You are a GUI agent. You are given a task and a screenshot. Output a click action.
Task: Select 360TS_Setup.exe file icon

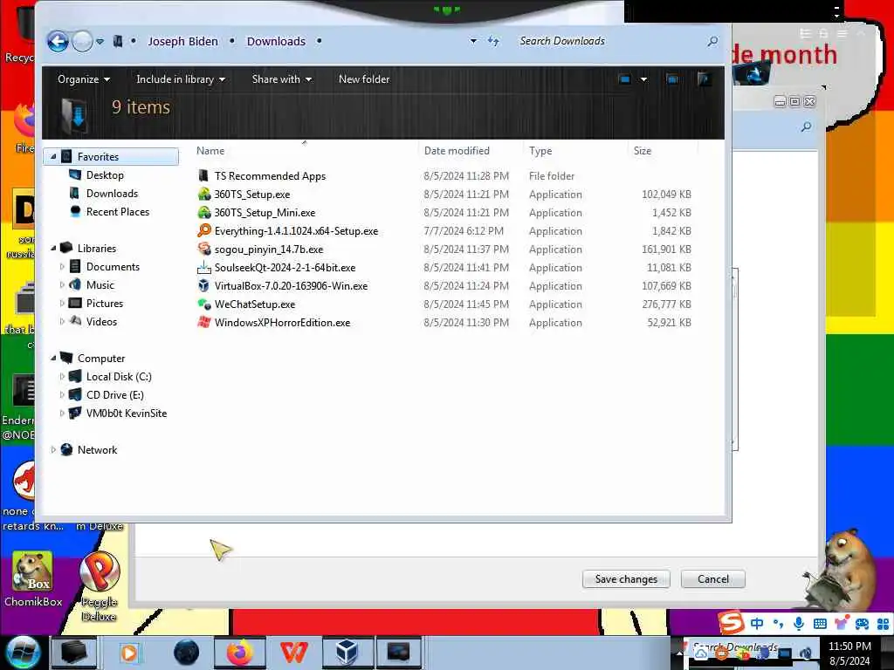click(x=203, y=194)
